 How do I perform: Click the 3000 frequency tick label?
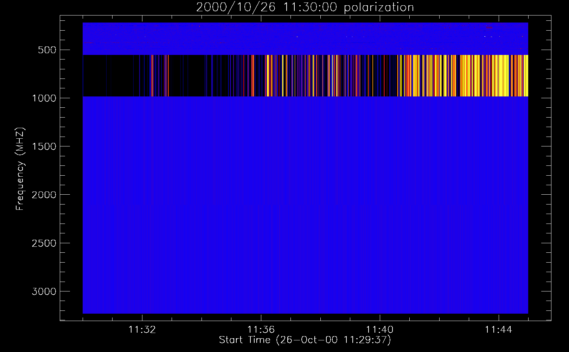[x=44, y=291]
